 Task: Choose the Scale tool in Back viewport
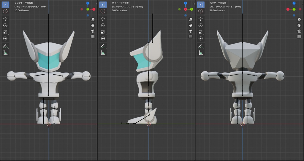click(x=201, y=32)
